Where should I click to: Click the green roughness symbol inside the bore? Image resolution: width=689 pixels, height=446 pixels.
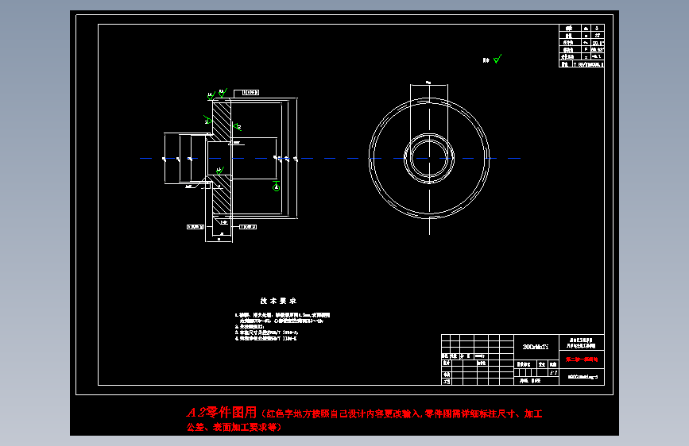pos(219,170)
